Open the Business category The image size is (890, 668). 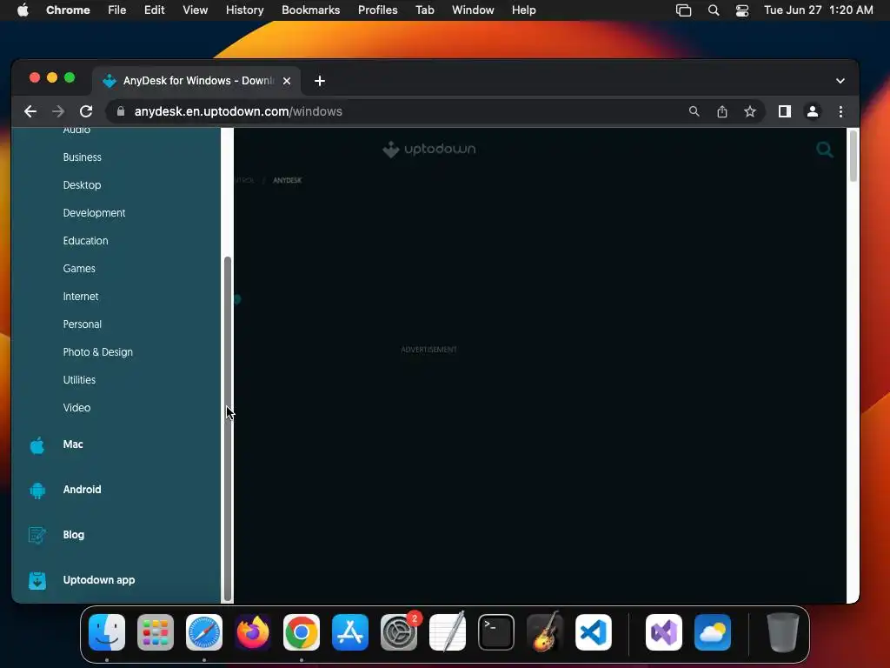click(83, 157)
